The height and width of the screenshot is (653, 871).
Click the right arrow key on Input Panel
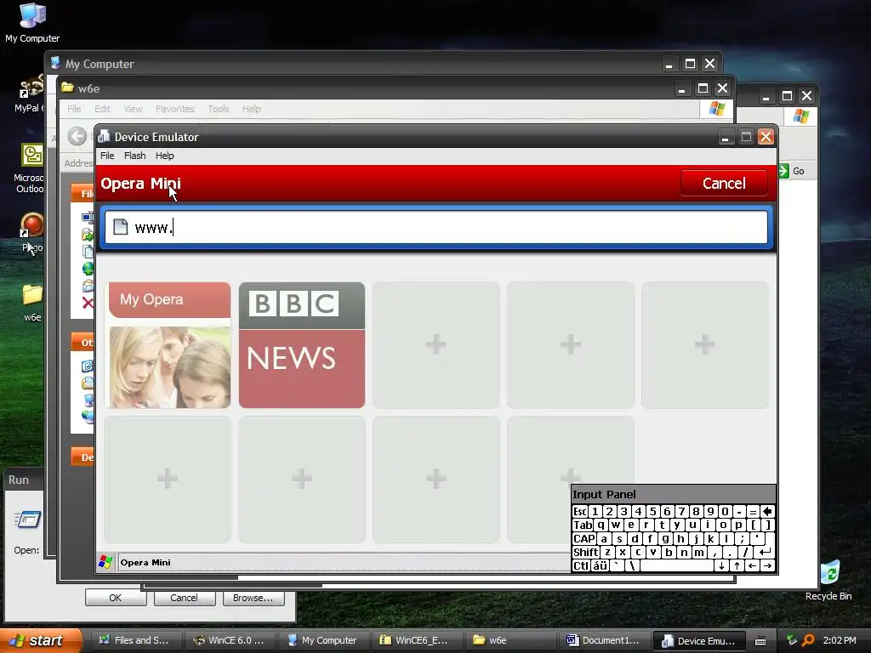[768, 565]
